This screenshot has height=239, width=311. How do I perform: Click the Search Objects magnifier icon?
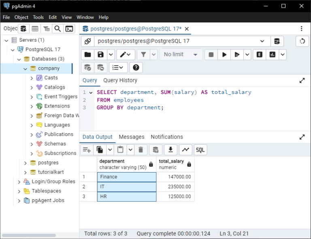(58, 29)
